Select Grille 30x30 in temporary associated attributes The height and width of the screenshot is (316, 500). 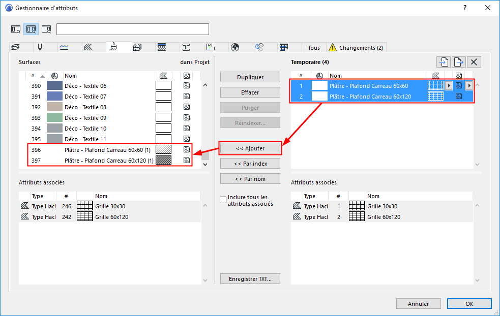coord(382,206)
